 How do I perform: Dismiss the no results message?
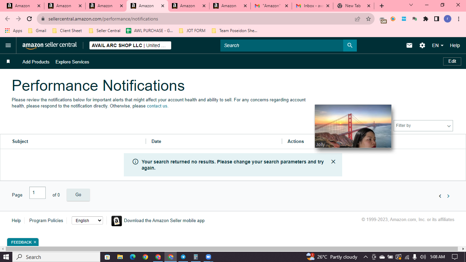(333, 162)
